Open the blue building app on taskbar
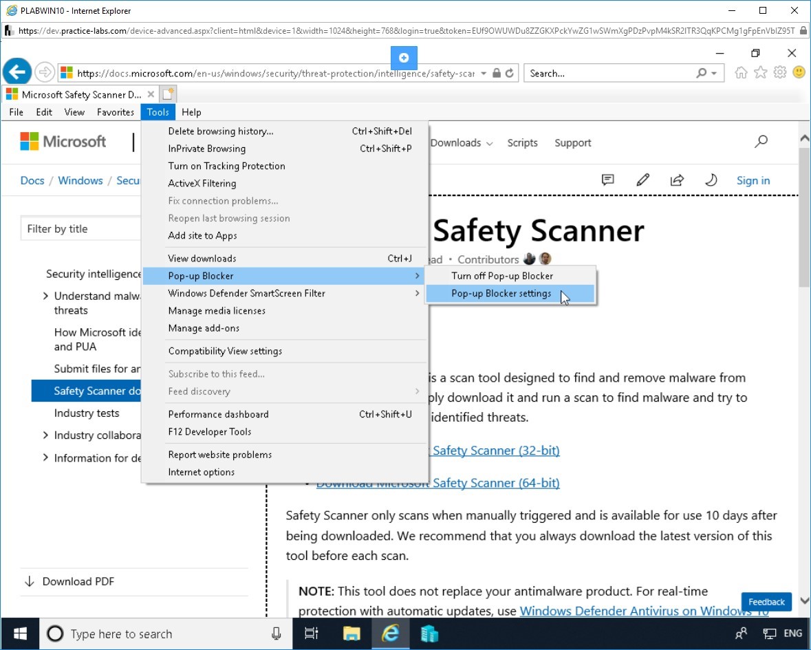The height and width of the screenshot is (650, 811). pos(429,633)
